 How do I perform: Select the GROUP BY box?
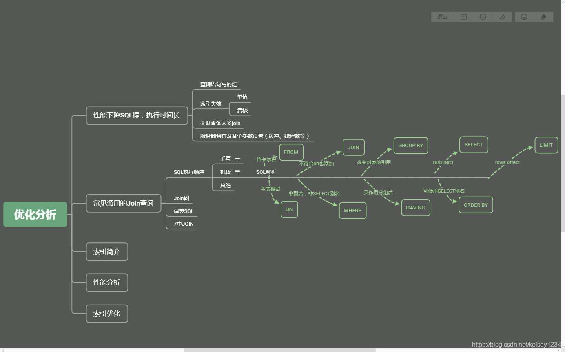point(411,146)
